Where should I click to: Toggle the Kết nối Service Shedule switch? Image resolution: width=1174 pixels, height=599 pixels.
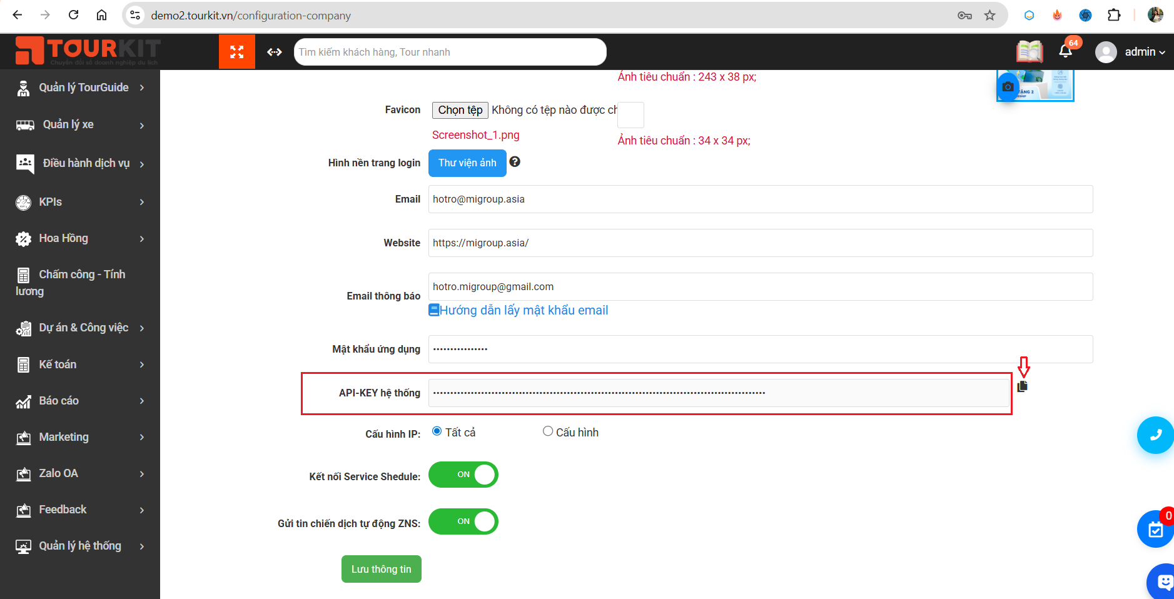pos(463,475)
